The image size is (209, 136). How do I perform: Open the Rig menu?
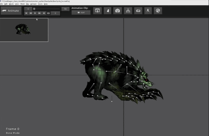pyautogui.click(x=28, y=4)
